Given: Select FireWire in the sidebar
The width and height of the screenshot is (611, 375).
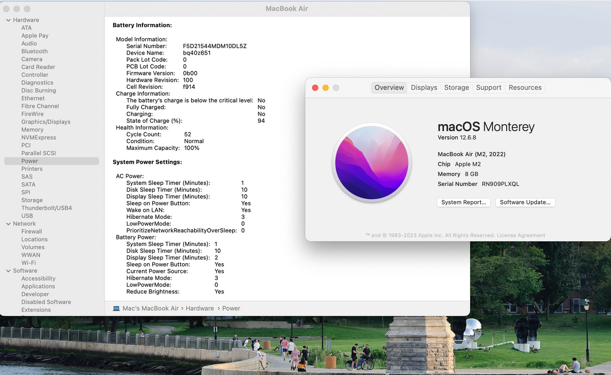Looking at the screenshot, I should (33, 114).
